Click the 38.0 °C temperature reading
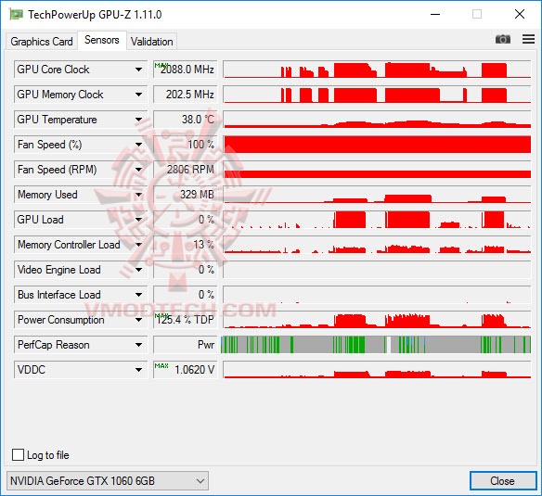 tap(186, 120)
